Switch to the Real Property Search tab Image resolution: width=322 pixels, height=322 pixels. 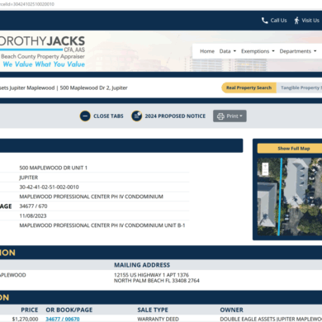point(249,88)
